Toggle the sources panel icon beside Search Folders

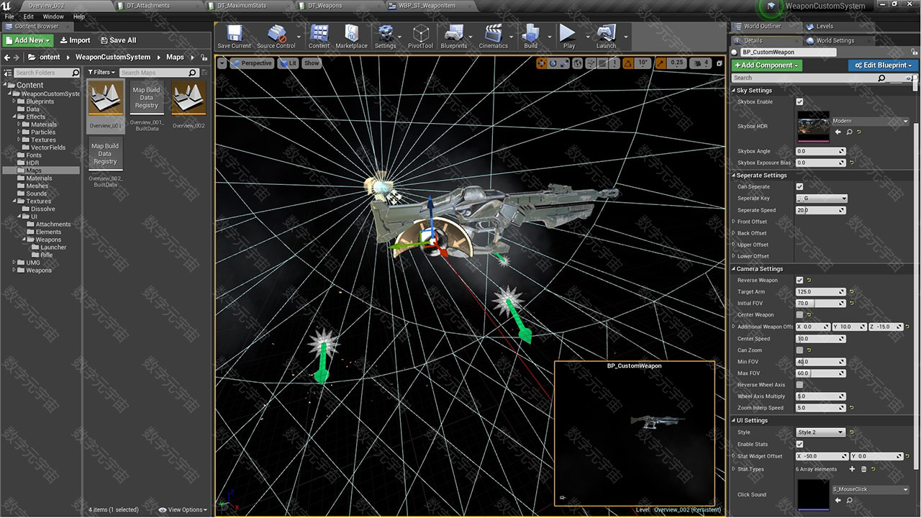(6, 73)
